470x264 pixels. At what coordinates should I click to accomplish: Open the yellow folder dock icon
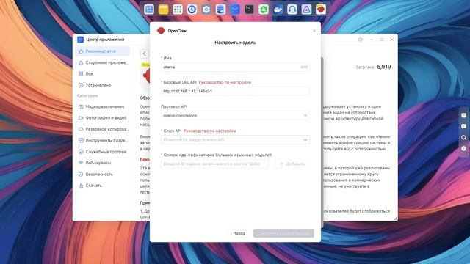(163, 10)
